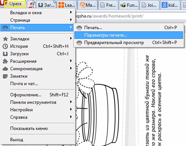The width and height of the screenshot is (186, 146).
Task: Click the printer icon next to main Печать
Action: (5, 28)
